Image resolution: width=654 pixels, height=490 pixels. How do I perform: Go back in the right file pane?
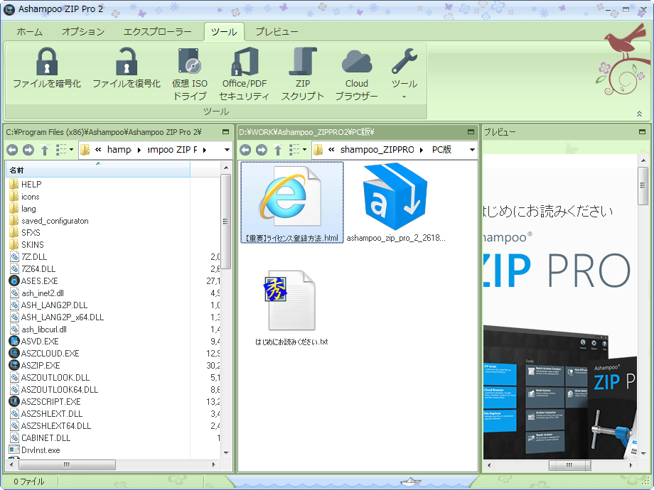tap(245, 150)
